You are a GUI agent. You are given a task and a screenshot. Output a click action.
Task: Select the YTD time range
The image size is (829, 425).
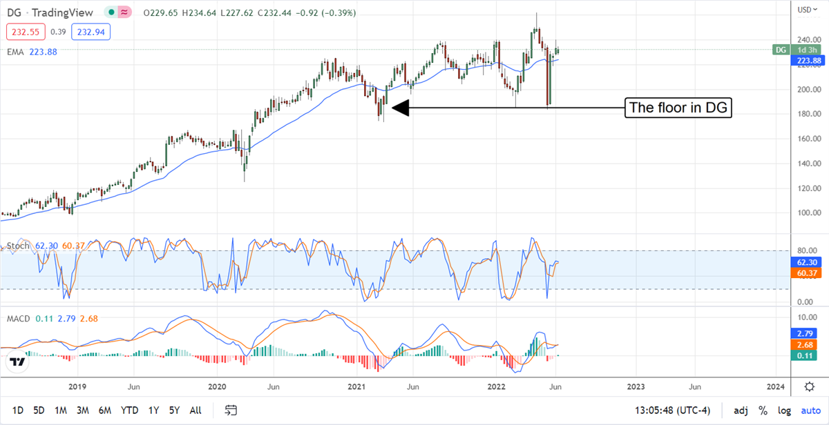coord(128,411)
